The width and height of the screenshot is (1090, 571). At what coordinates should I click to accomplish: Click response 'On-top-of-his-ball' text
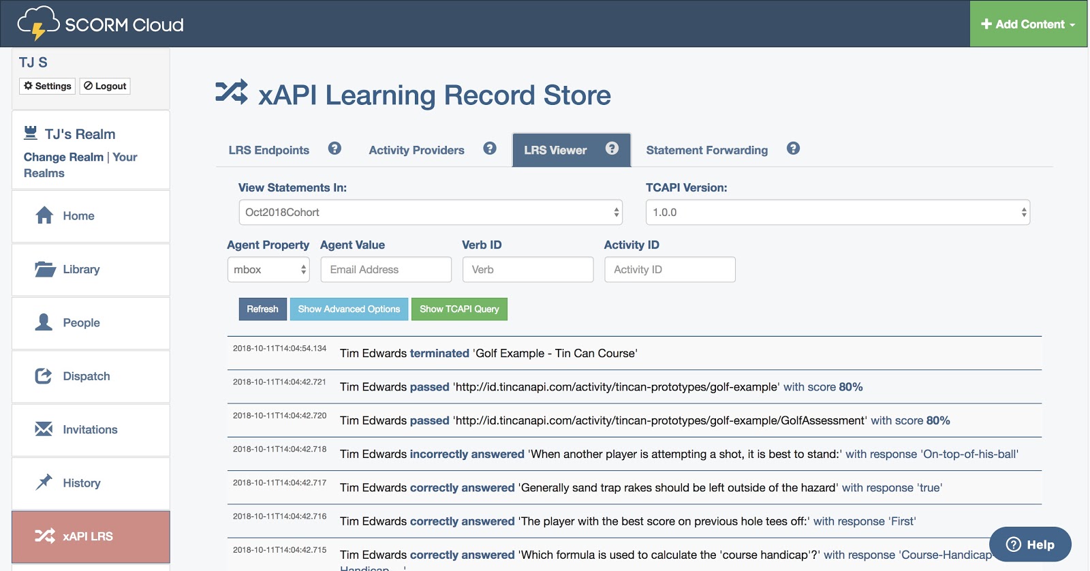[x=969, y=454]
